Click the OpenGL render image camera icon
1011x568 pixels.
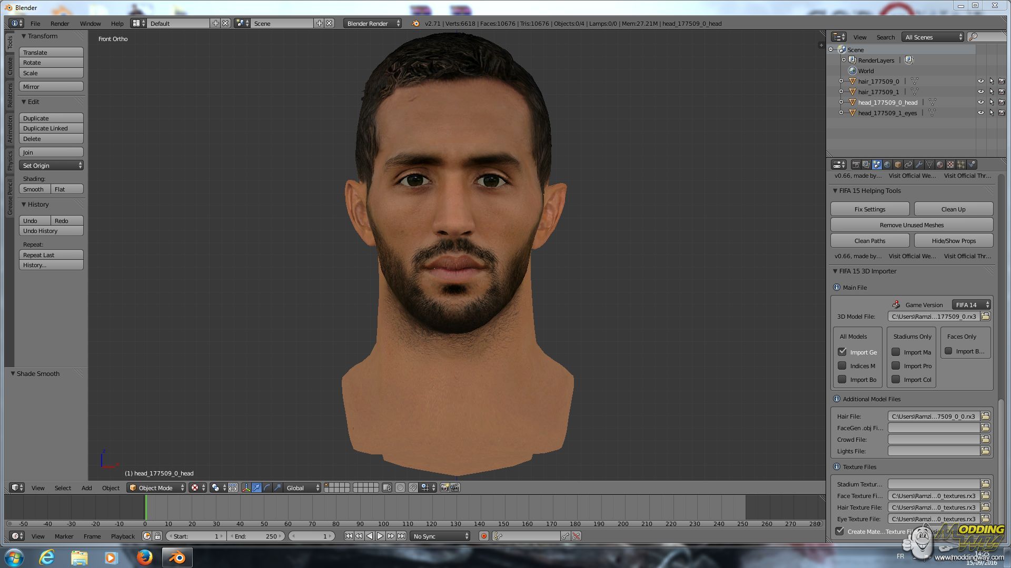pyautogui.click(x=444, y=488)
